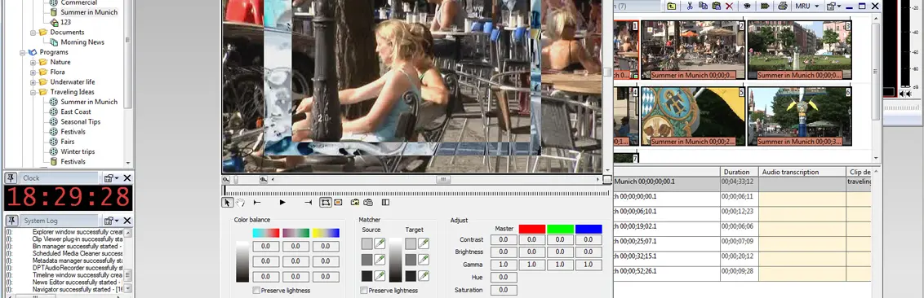The height and width of the screenshot is (298, 924).
Task: Click the paste icon in the bin toolbar
Action: coord(716,6)
